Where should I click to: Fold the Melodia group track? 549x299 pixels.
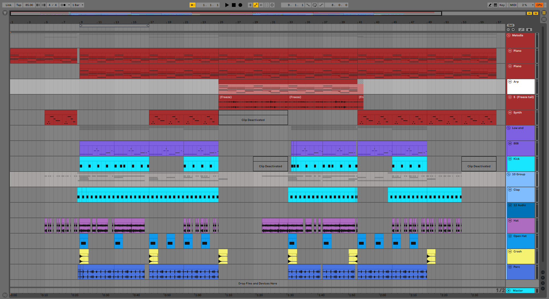tap(509, 35)
